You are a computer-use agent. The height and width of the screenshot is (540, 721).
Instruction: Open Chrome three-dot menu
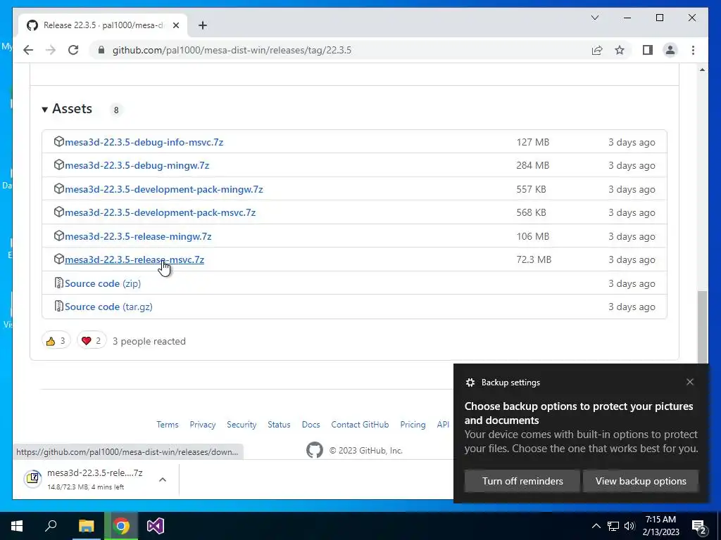pos(693,50)
